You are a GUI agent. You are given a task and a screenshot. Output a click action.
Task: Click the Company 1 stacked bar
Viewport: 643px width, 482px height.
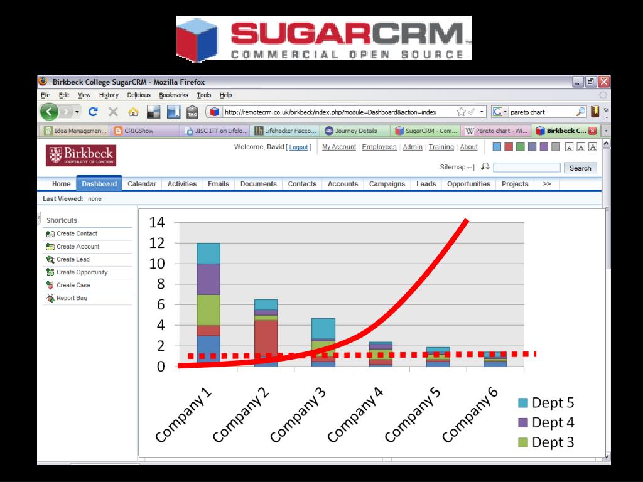point(208,304)
